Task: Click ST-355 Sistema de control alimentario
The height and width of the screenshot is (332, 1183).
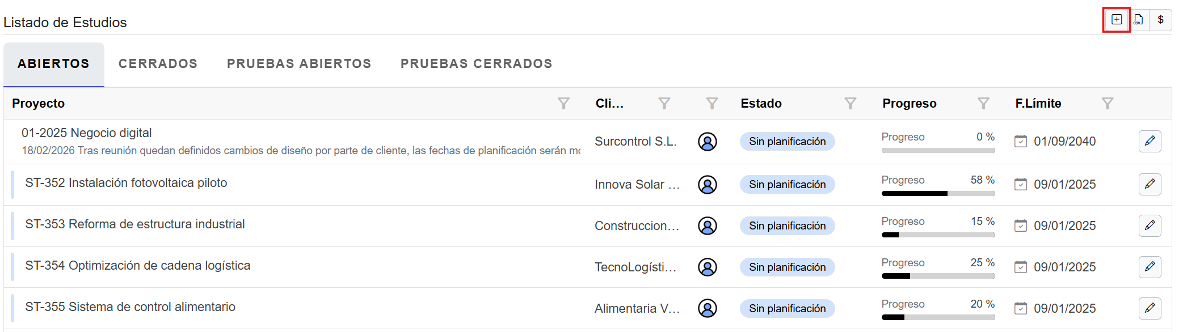Action: point(130,307)
